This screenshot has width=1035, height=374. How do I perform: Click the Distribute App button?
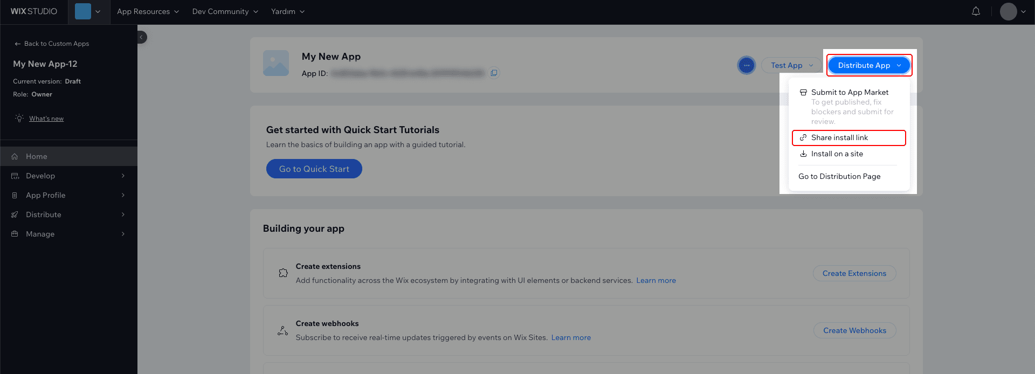tap(868, 65)
